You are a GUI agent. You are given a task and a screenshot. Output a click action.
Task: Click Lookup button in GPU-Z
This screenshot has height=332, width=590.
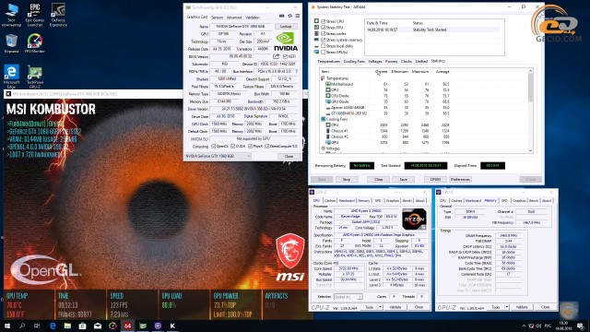tap(286, 27)
